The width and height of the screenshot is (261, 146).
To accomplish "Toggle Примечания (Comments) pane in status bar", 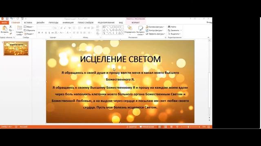I will (147, 127).
